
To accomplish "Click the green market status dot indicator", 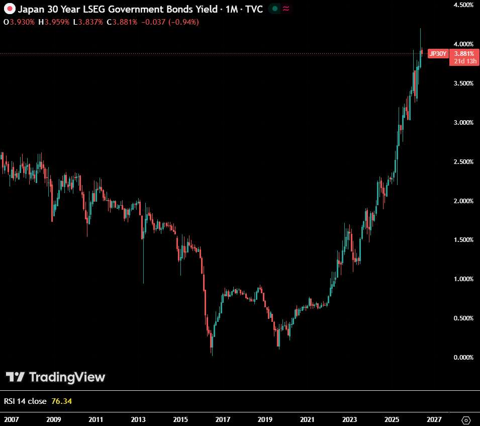I will pos(275,9).
